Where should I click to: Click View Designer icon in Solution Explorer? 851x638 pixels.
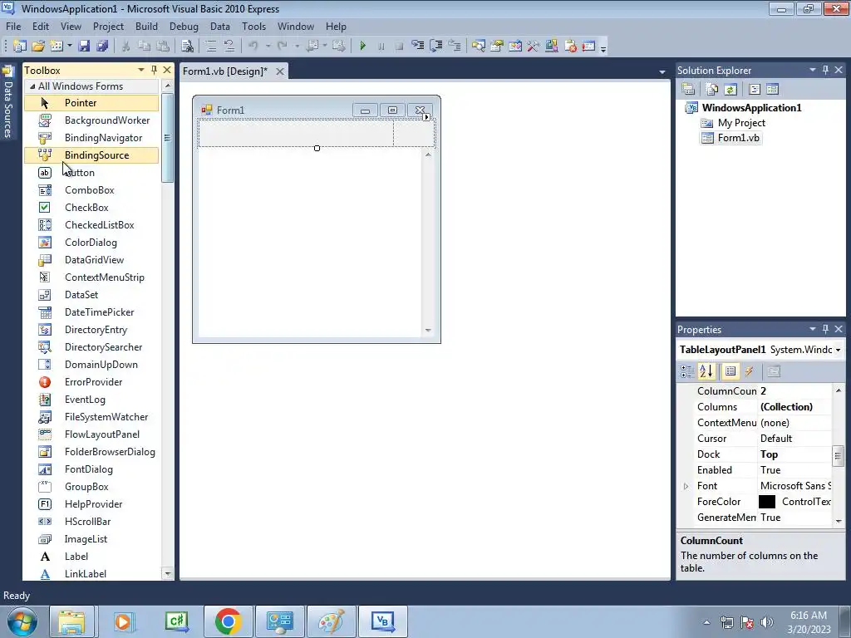(x=773, y=89)
